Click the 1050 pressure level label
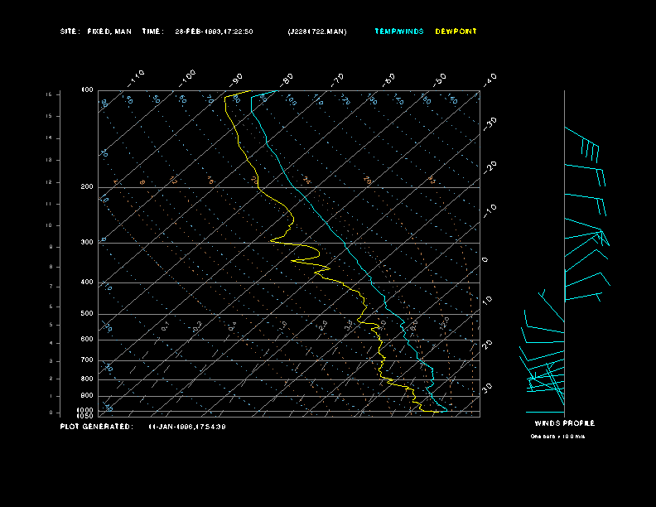 (85, 416)
